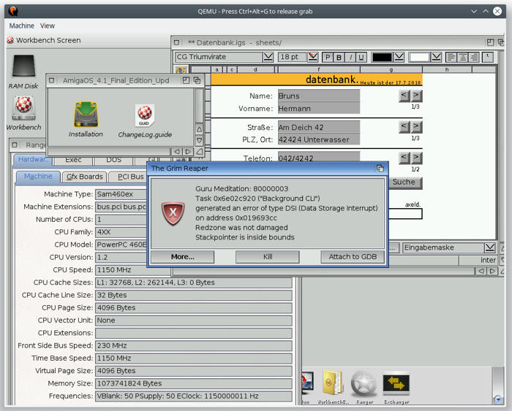Viewport: 512px width, 411px height.
Task: Toggle bold style B
Action: point(339,58)
